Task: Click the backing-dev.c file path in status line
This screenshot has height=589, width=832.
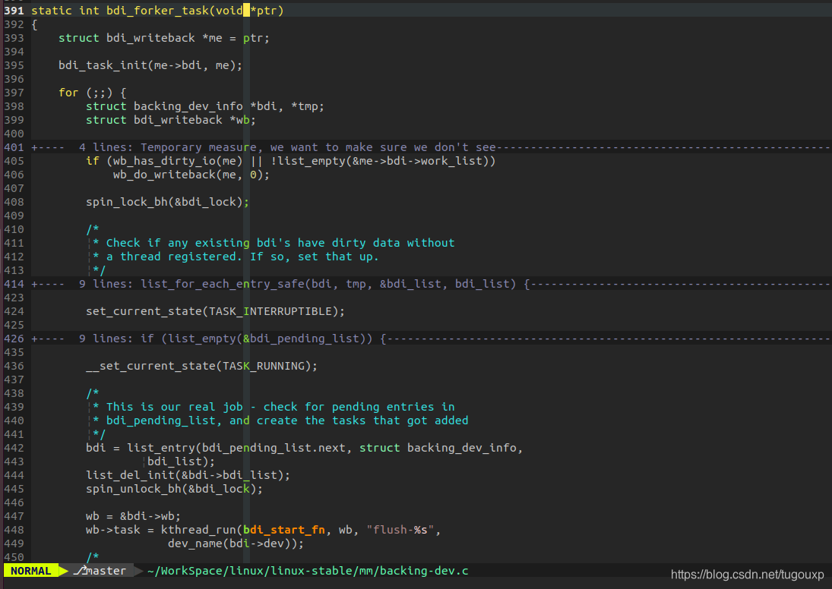Action: click(308, 571)
